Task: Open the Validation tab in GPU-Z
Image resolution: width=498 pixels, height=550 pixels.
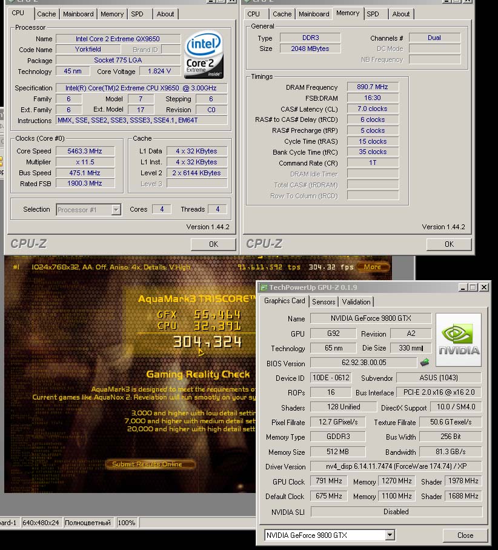Action: (x=356, y=301)
